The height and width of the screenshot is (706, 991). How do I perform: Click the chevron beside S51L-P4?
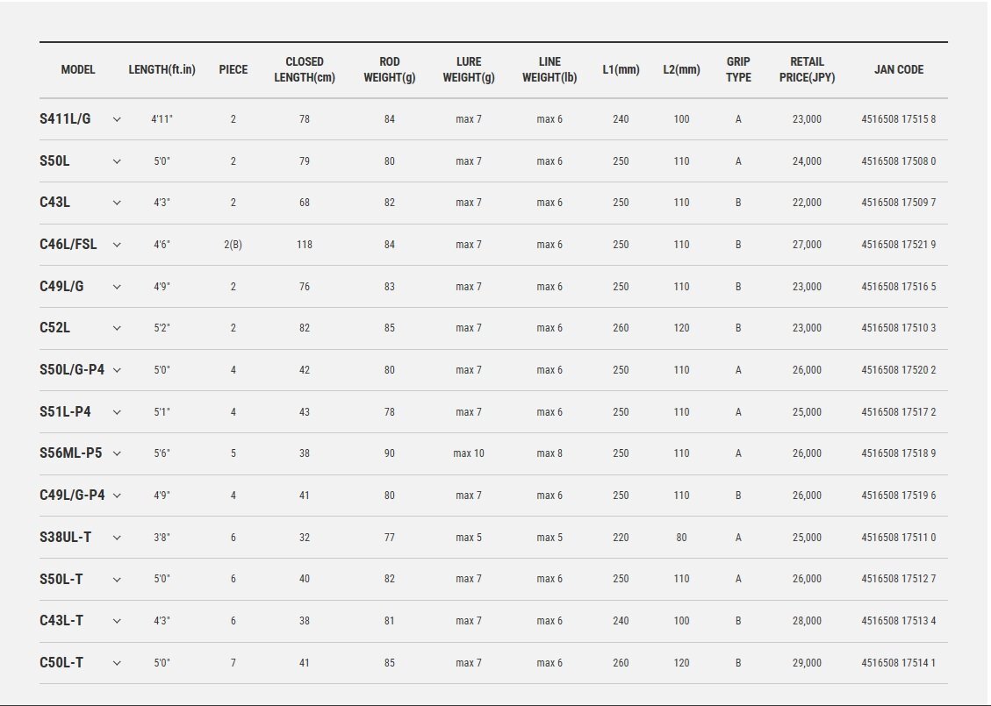tap(117, 412)
